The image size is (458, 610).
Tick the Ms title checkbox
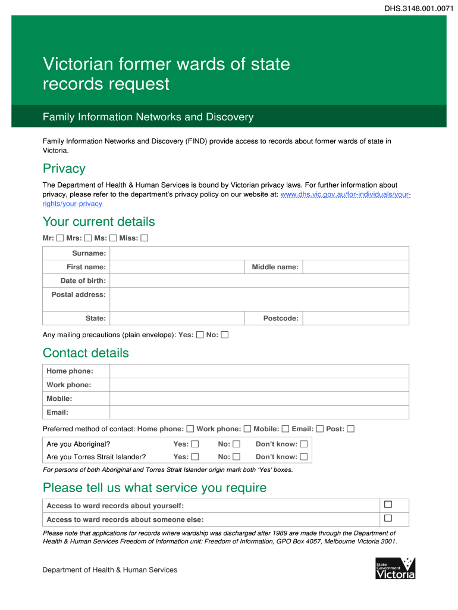[113, 238]
